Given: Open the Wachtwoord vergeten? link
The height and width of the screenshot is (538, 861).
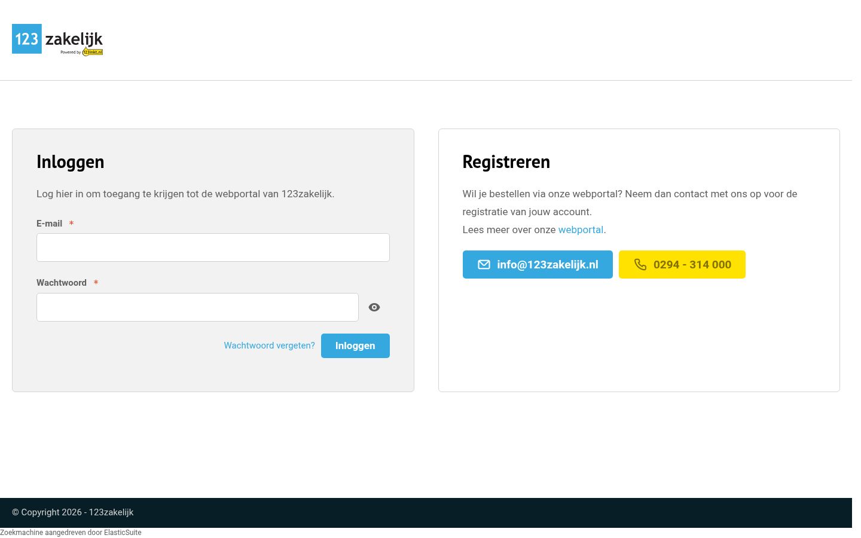Looking at the screenshot, I should [269, 346].
